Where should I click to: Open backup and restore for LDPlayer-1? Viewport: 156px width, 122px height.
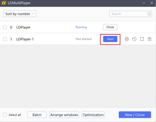134,39
